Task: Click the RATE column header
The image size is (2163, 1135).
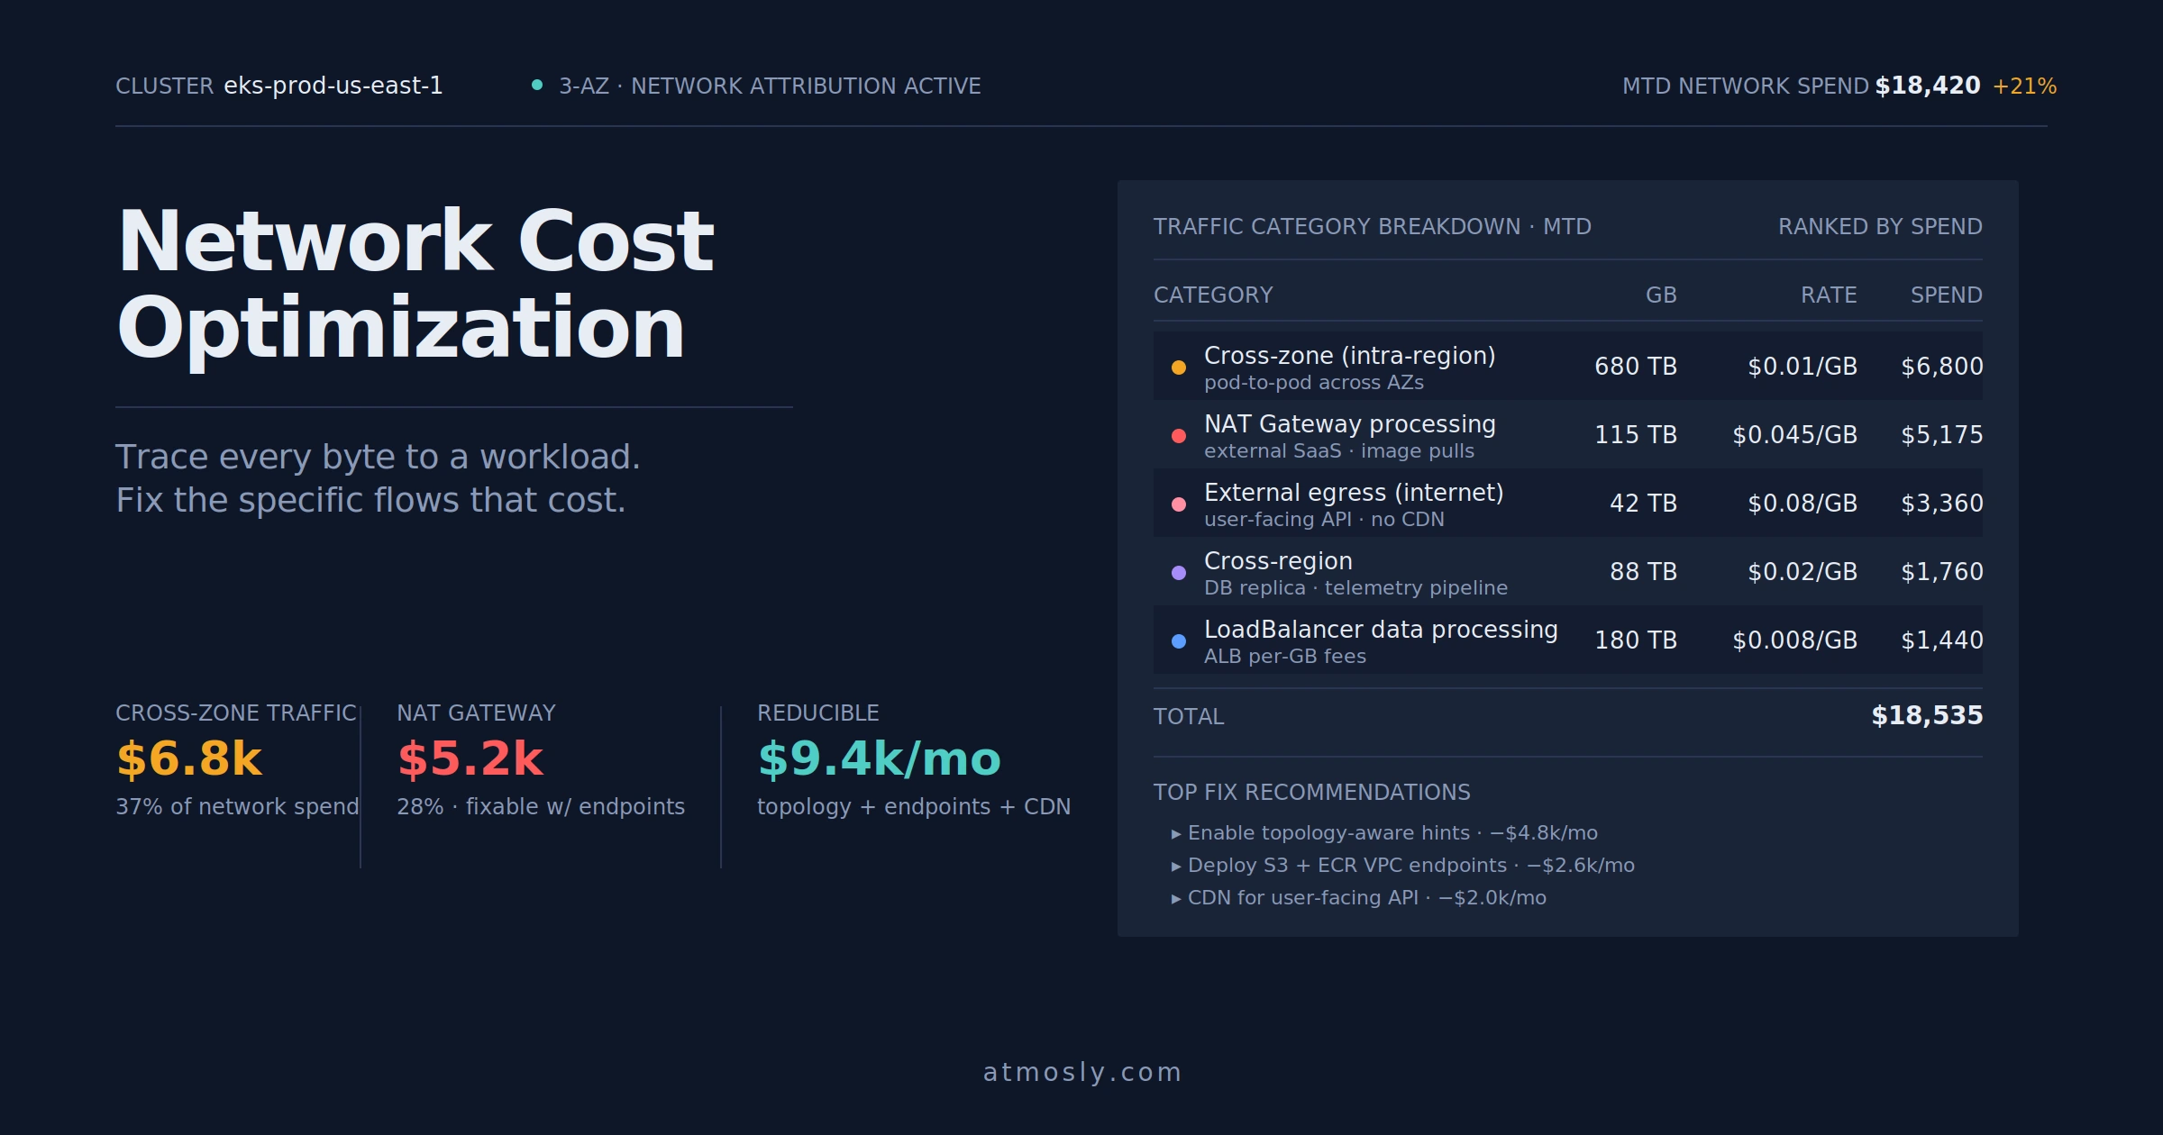Action: 1829,295
